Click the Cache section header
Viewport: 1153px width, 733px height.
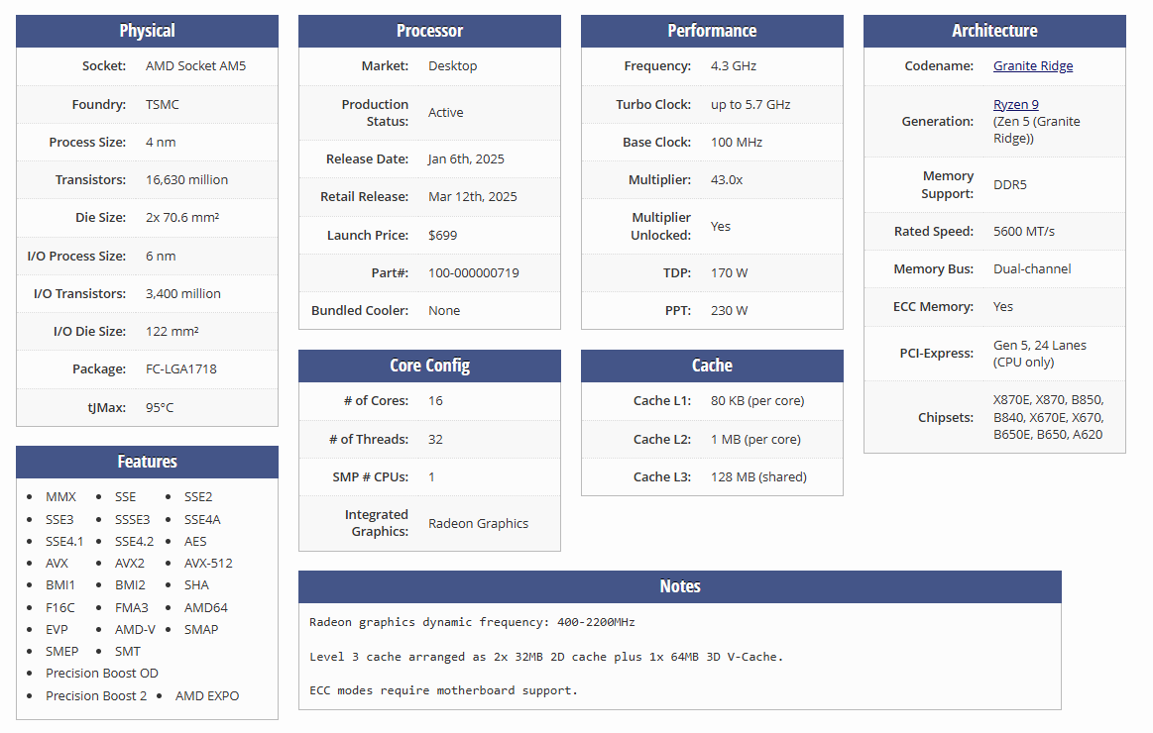(712, 366)
